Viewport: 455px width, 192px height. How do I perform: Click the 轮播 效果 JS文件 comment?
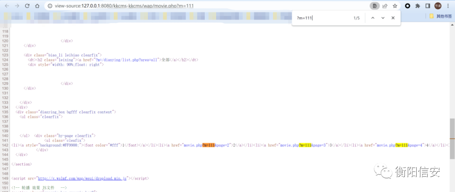pyautogui.click(x=39, y=188)
